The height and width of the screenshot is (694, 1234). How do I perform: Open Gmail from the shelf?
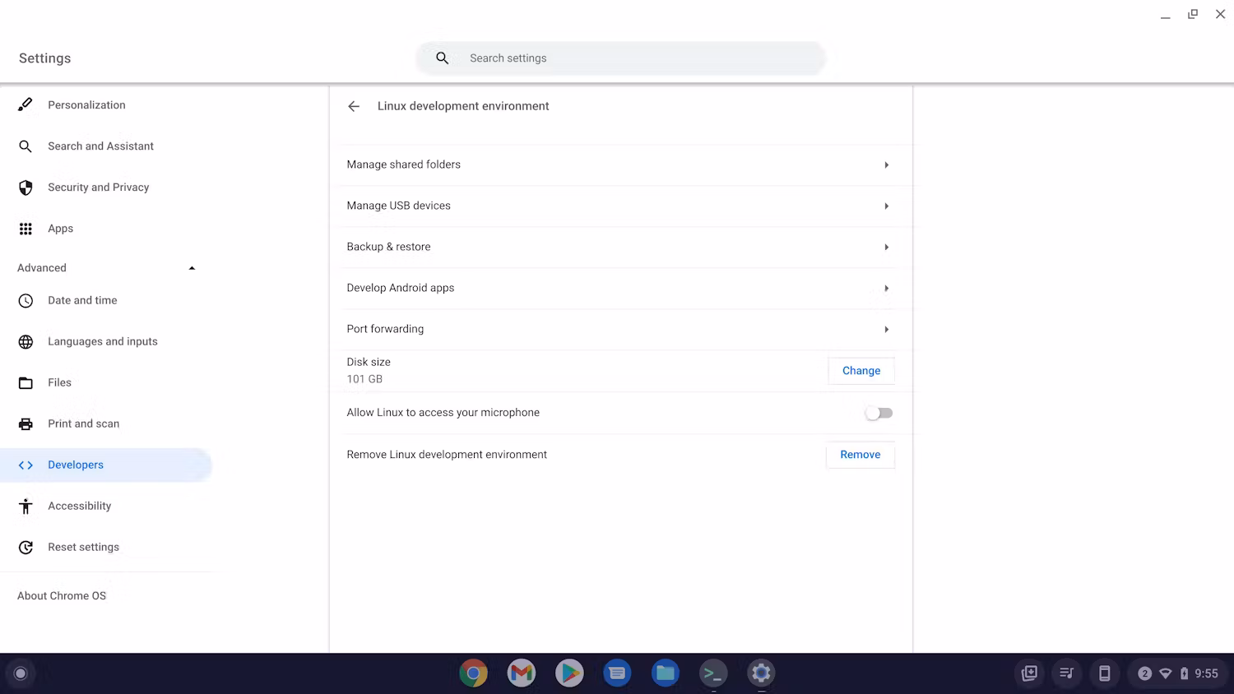tap(521, 673)
